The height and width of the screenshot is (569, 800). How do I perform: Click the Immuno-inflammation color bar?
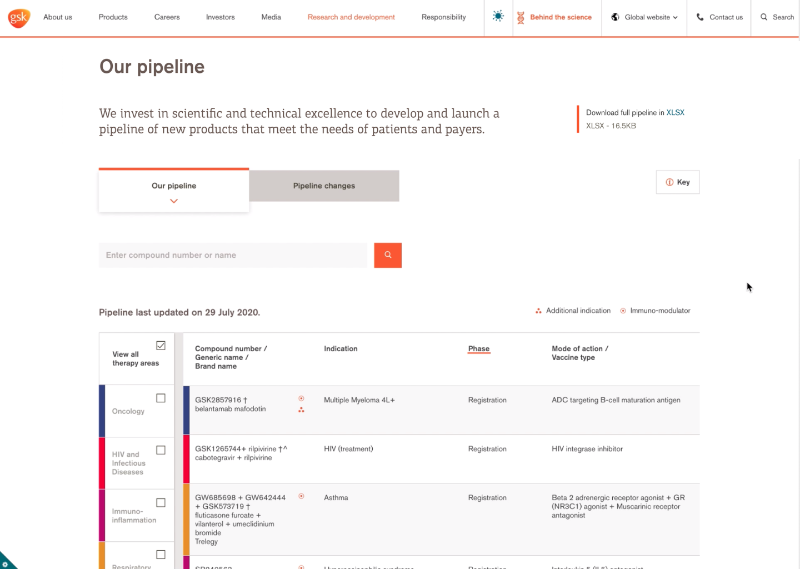pos(102,515)
